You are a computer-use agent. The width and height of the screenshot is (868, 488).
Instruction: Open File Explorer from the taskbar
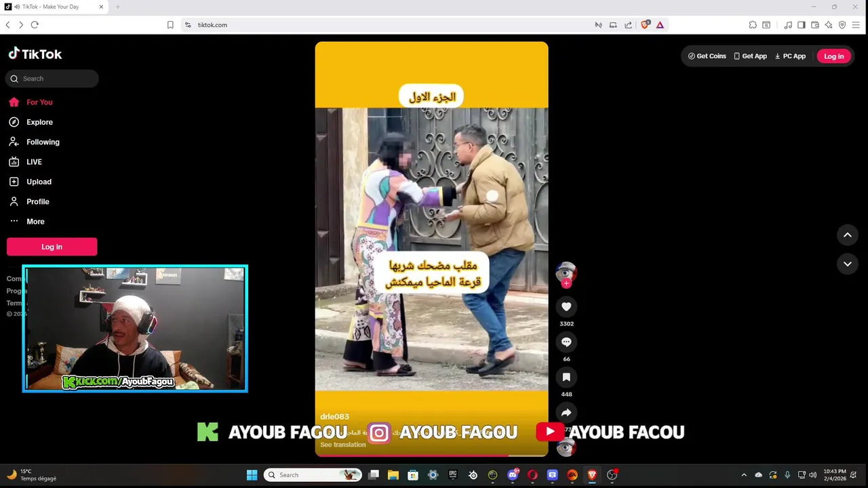coord(393,475)
